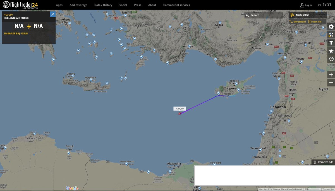The image size is (335, 191).
Task: Click the Flightradar24 logo
Action: click(x=20, y=5)
